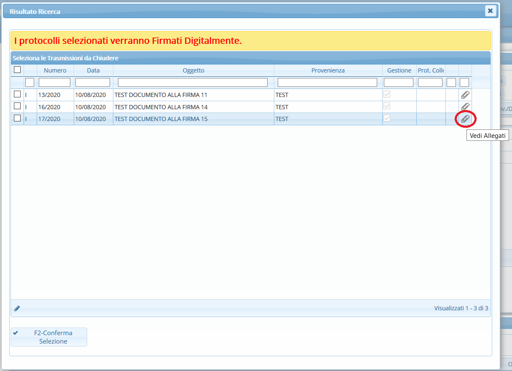The image size is (512, 371).
Task: View attachments of protocol 17/2020
Action: click(465, 119)
